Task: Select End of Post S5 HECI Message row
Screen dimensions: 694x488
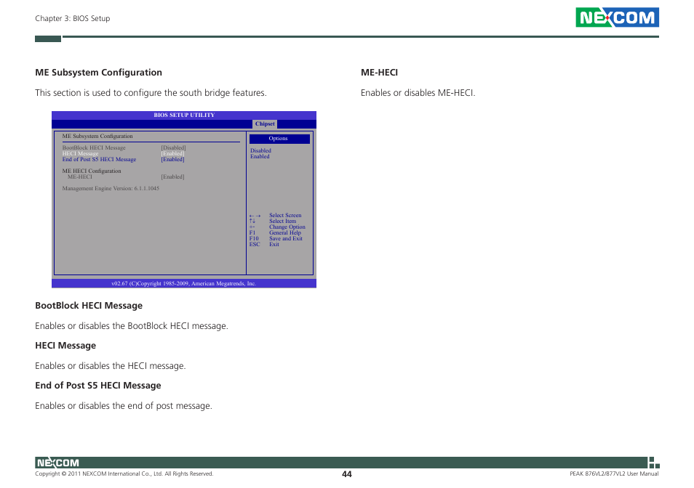Action: point(124,160)
